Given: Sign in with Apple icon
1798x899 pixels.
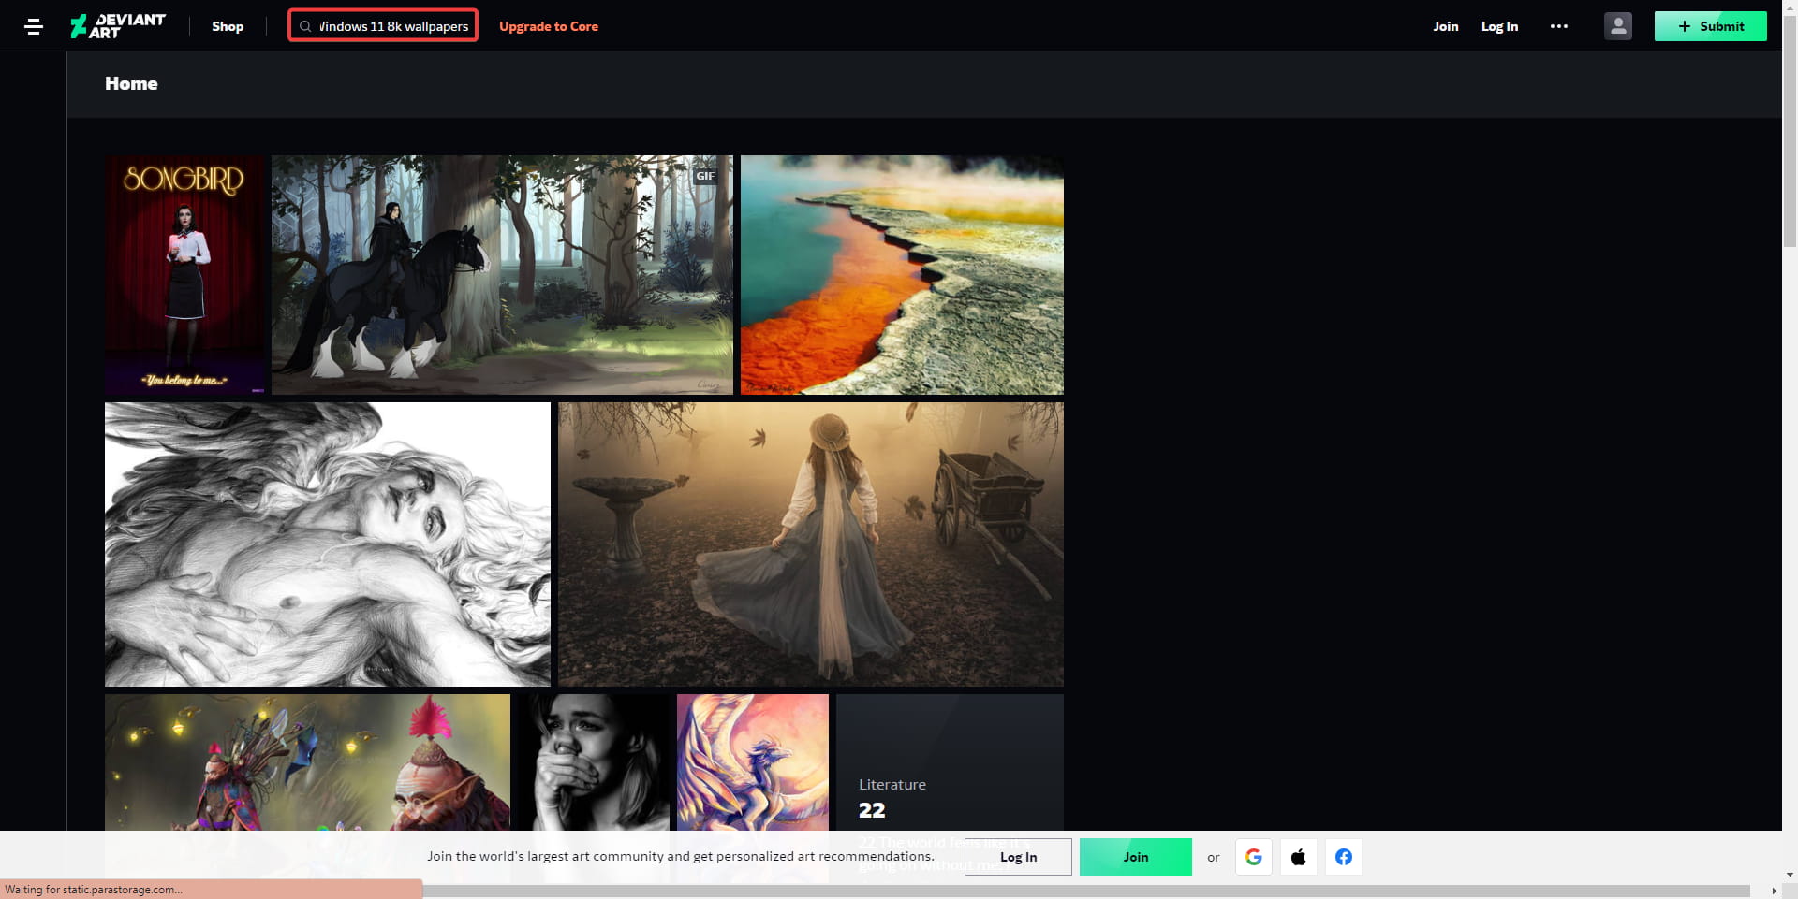Looking at the screenshot, I should (x=1299, y=857).
